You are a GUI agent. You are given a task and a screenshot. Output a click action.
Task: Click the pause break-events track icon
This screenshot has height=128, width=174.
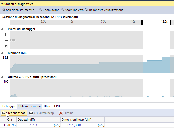[x=6, y=35]
